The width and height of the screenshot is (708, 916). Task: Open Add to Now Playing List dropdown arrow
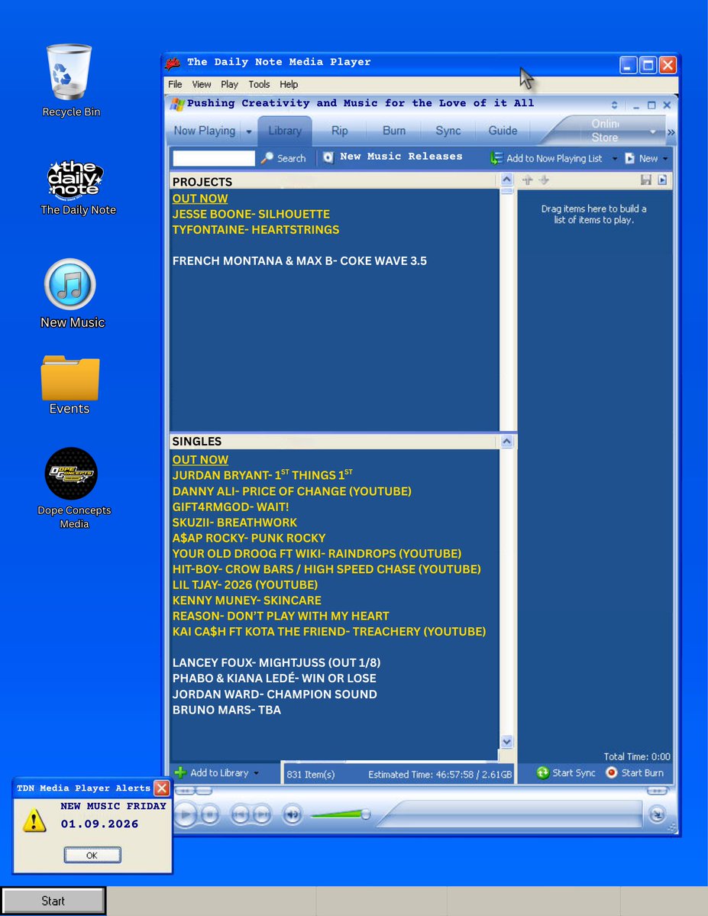tap(615, 158)
